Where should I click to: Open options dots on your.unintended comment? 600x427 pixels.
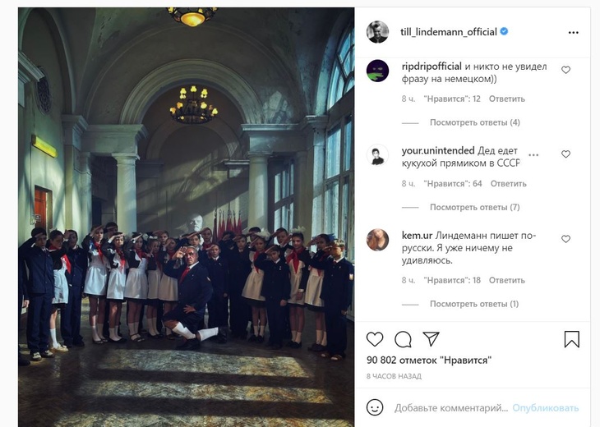click(x=533, y=155)
